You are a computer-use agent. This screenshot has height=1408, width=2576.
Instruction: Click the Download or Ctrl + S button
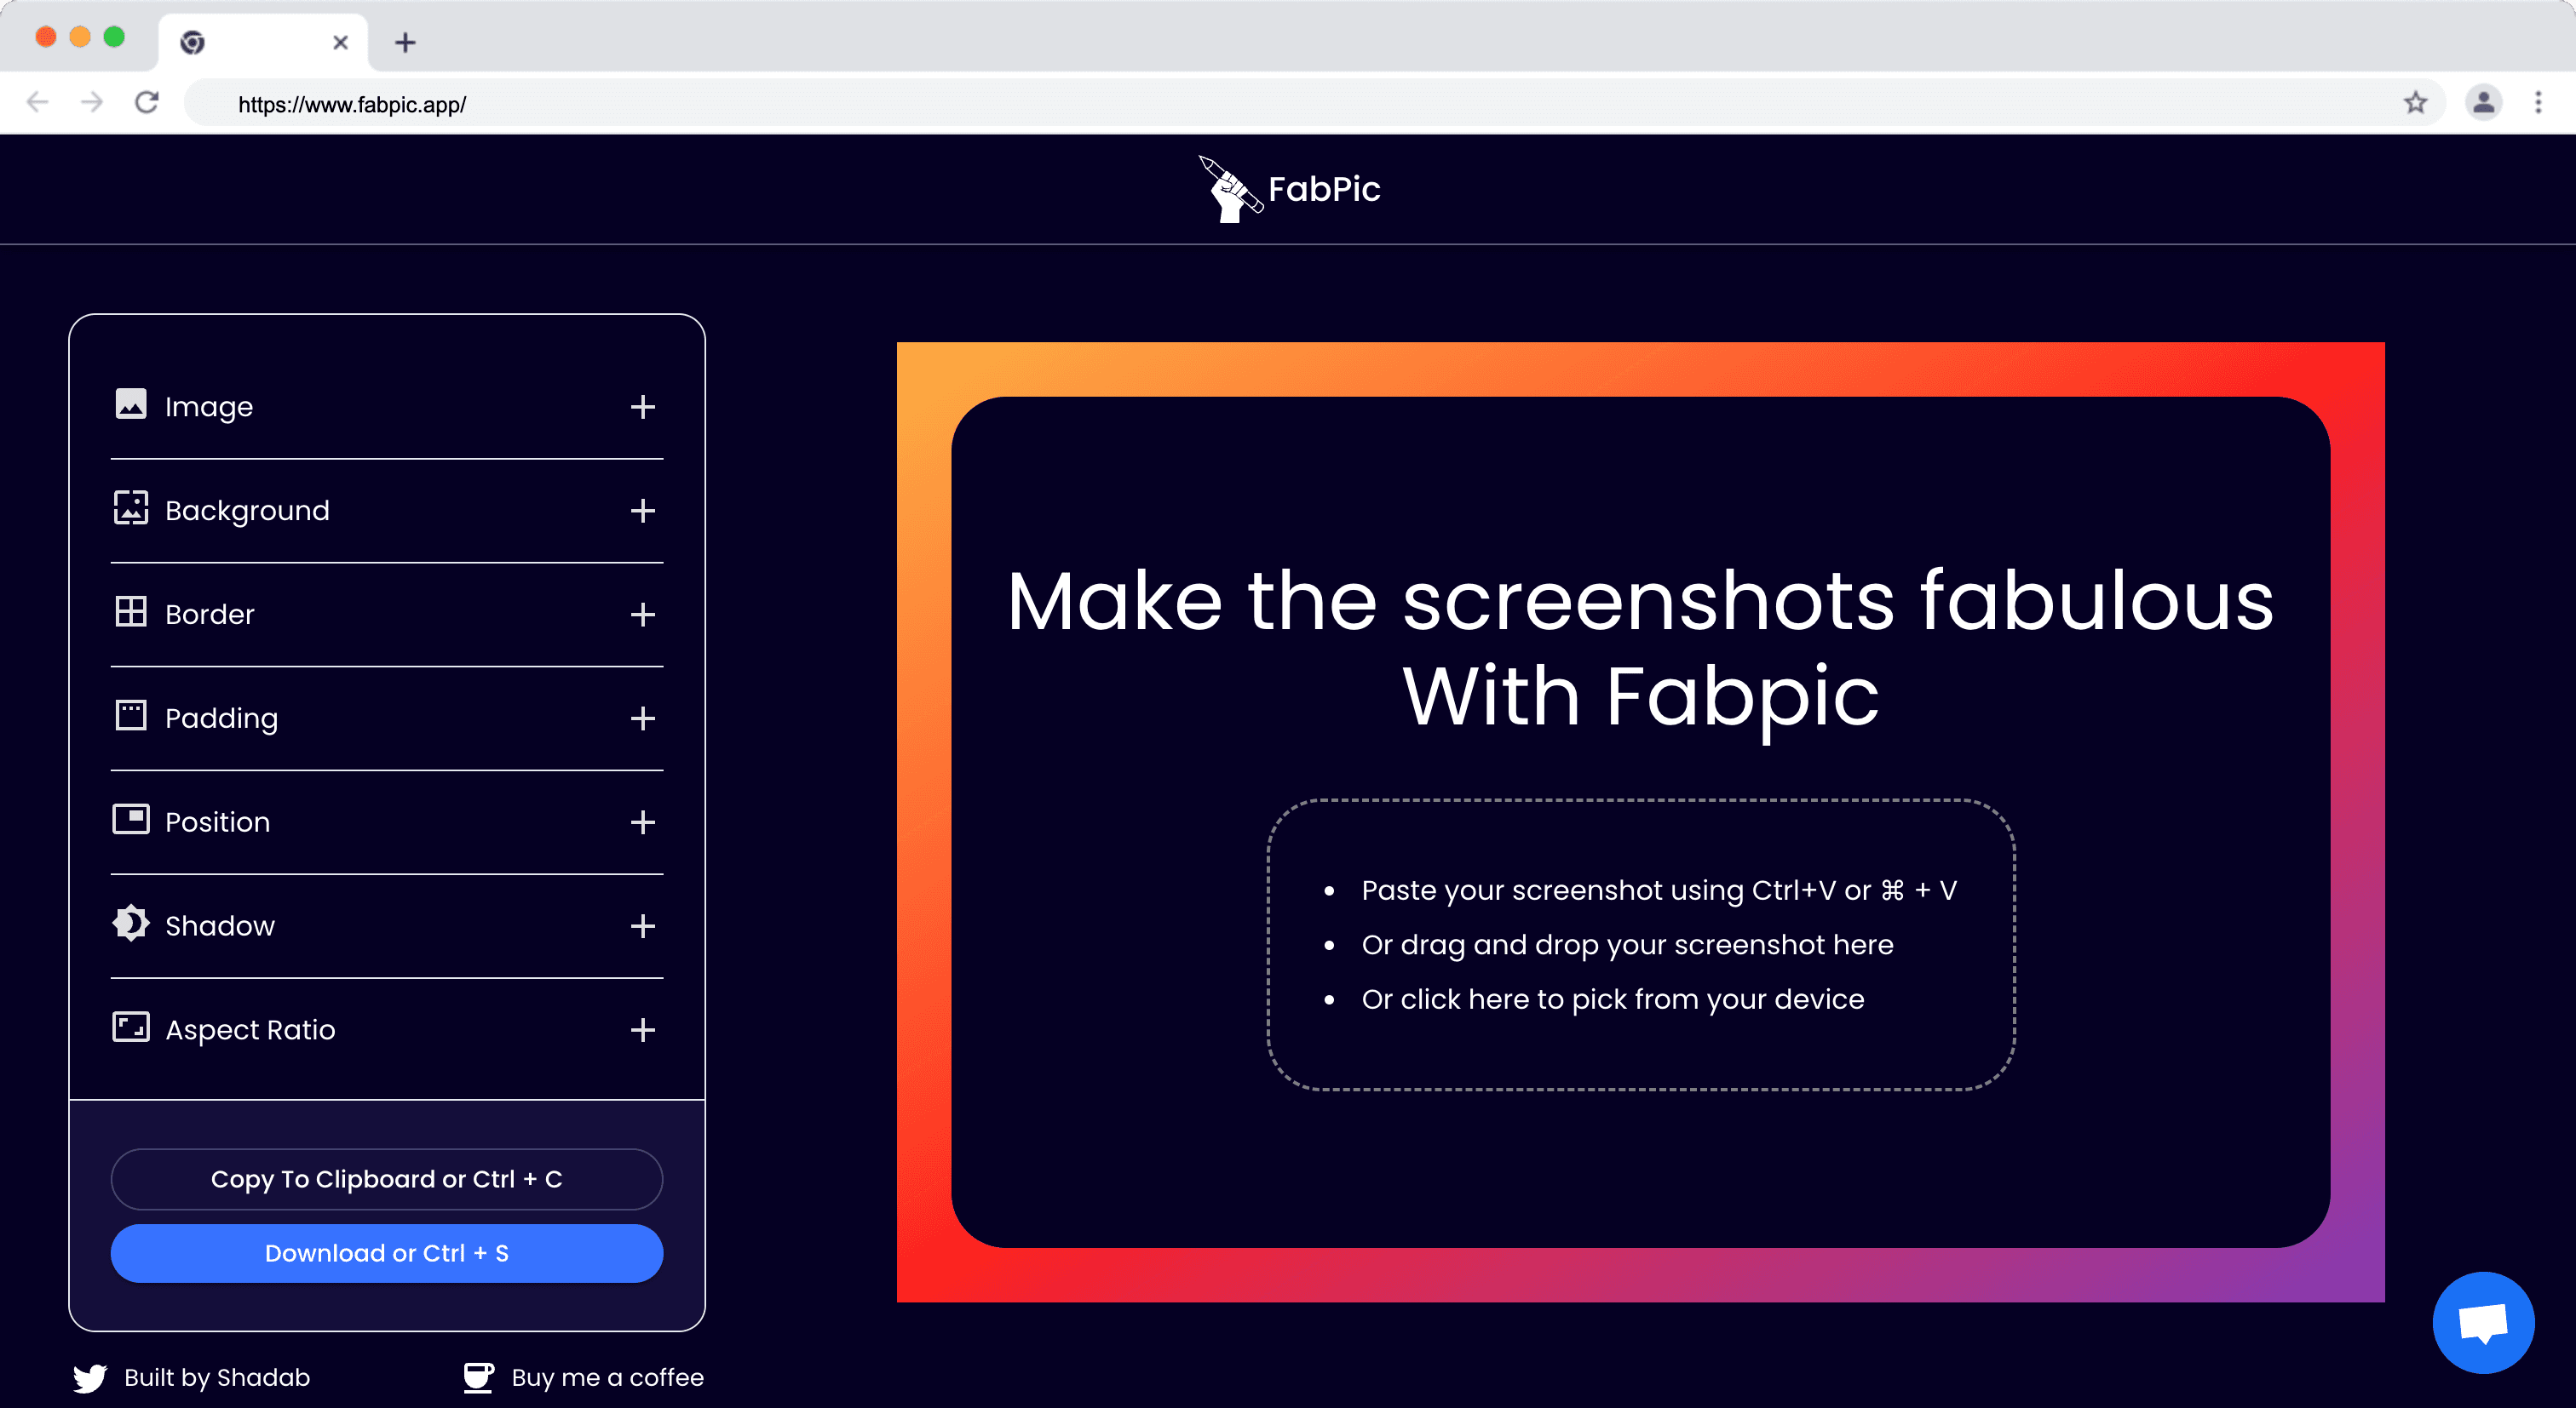click(387, 1253)
